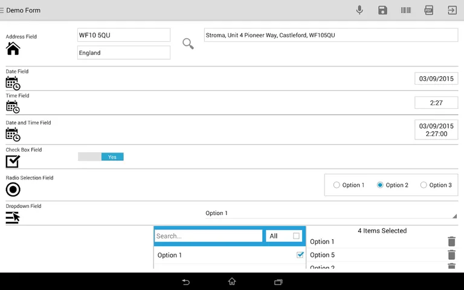Open the date picker showing 03/09/2015
The image size is (464, 290).
436,79
